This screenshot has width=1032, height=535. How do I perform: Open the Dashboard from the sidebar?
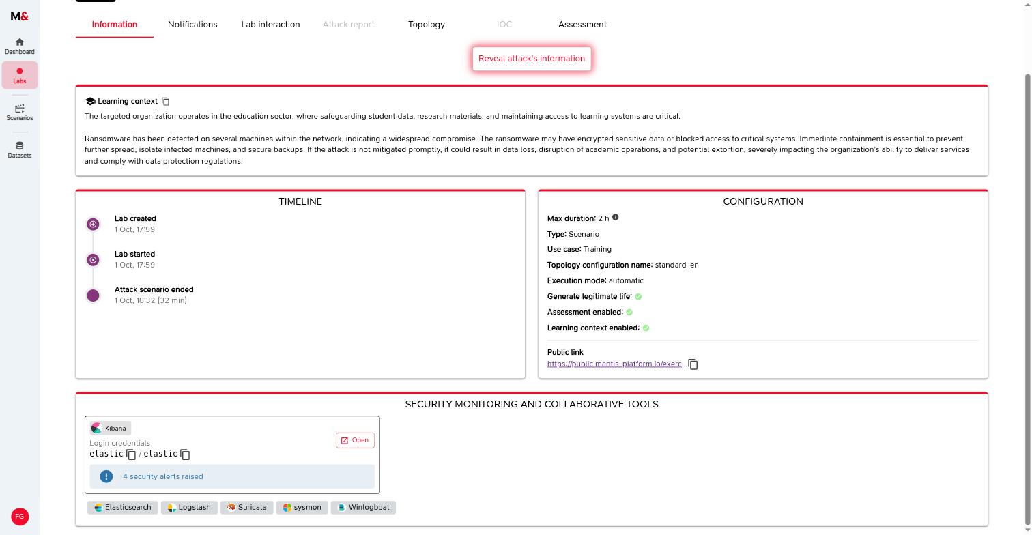[x=19, y=46]
